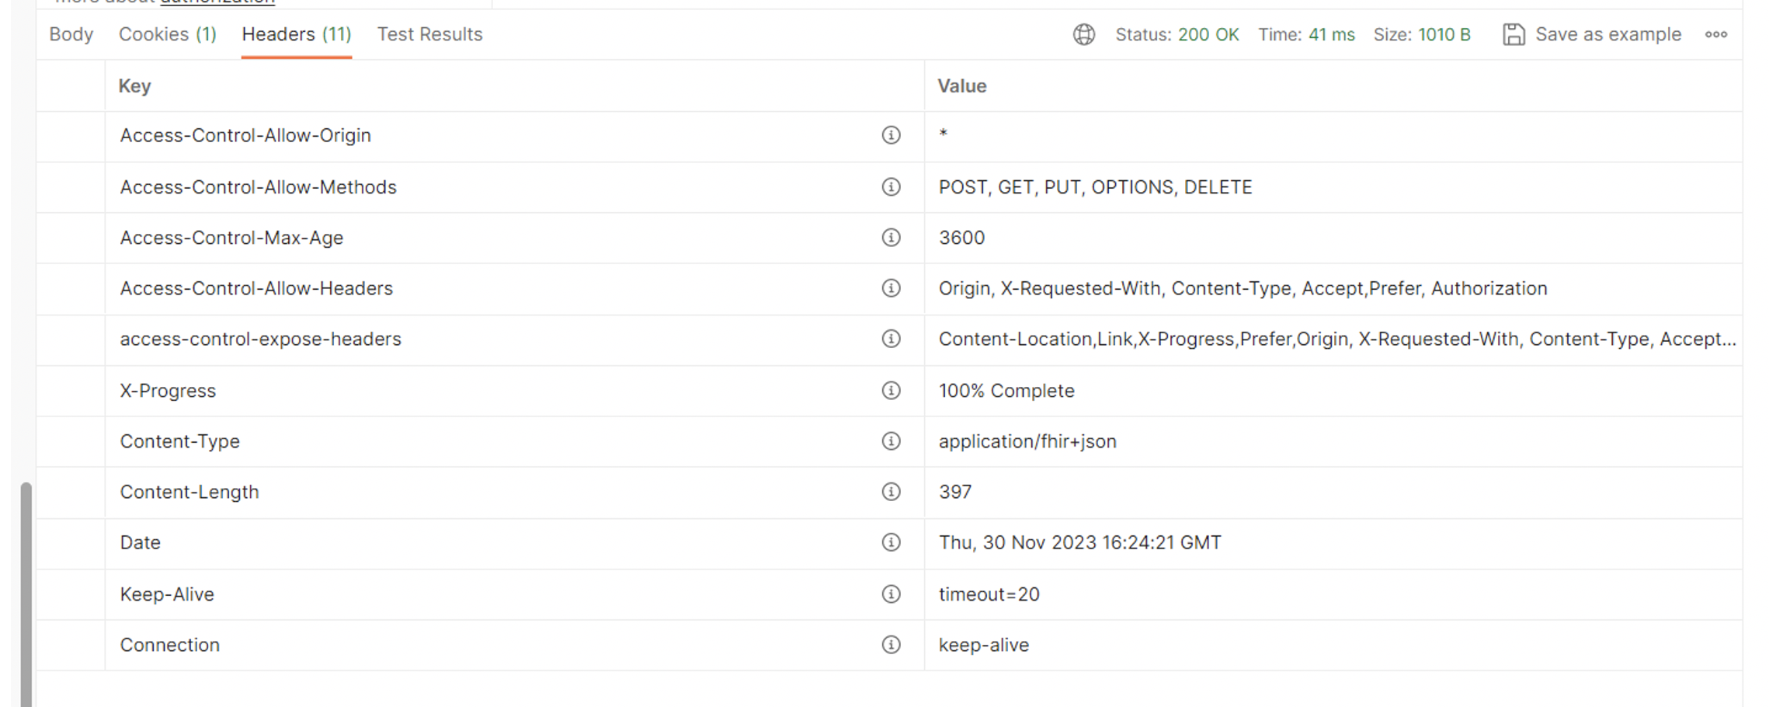Open the Cookies (1) tab
This screenshot has width=1769, height=707.
(x=168, y=34)
